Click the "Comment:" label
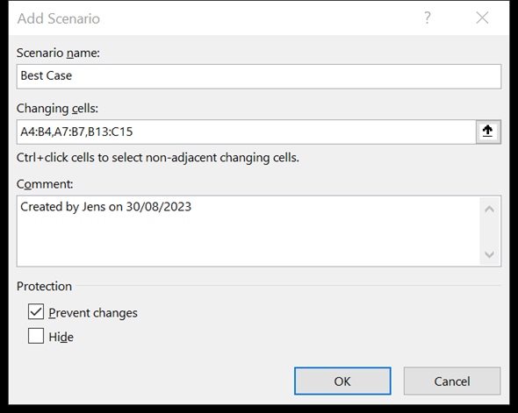Viewport: 518px width, 413px height. click(45, 184)
